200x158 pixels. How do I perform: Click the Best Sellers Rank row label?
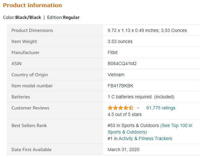[x=29, y=125]
